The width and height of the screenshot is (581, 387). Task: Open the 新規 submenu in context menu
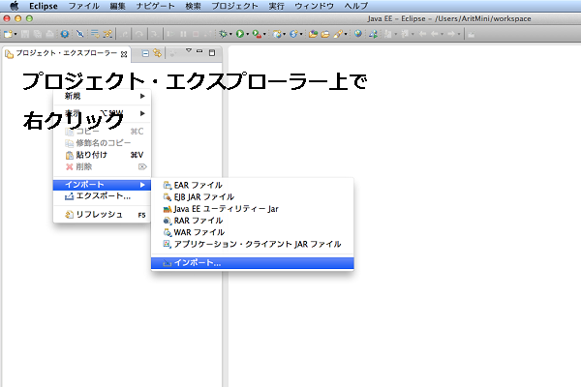[102, 97]
